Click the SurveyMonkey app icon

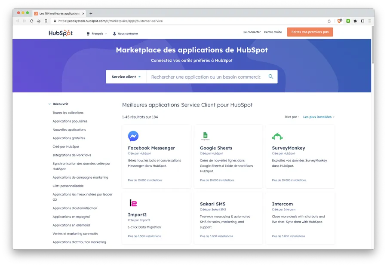click(277, 136)
